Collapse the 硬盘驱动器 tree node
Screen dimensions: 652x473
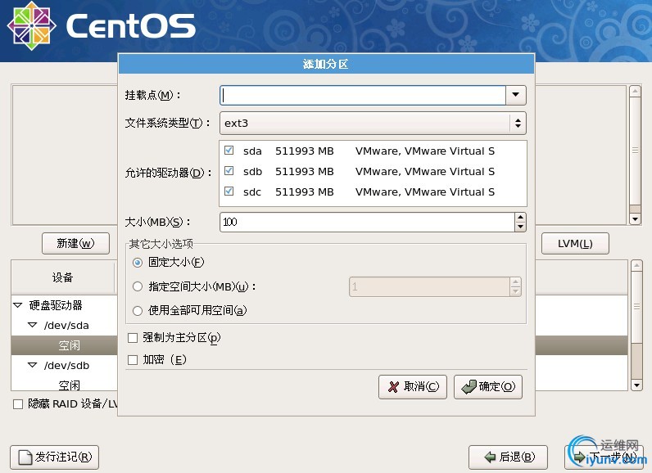coord(17,305)
